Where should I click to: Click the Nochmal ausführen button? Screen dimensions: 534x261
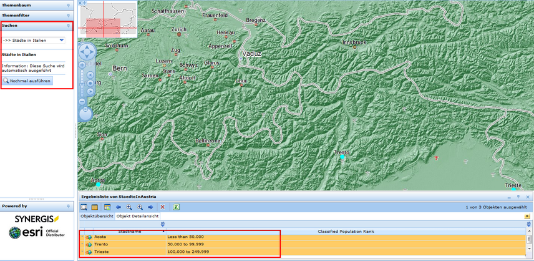[x=27, y=81]
